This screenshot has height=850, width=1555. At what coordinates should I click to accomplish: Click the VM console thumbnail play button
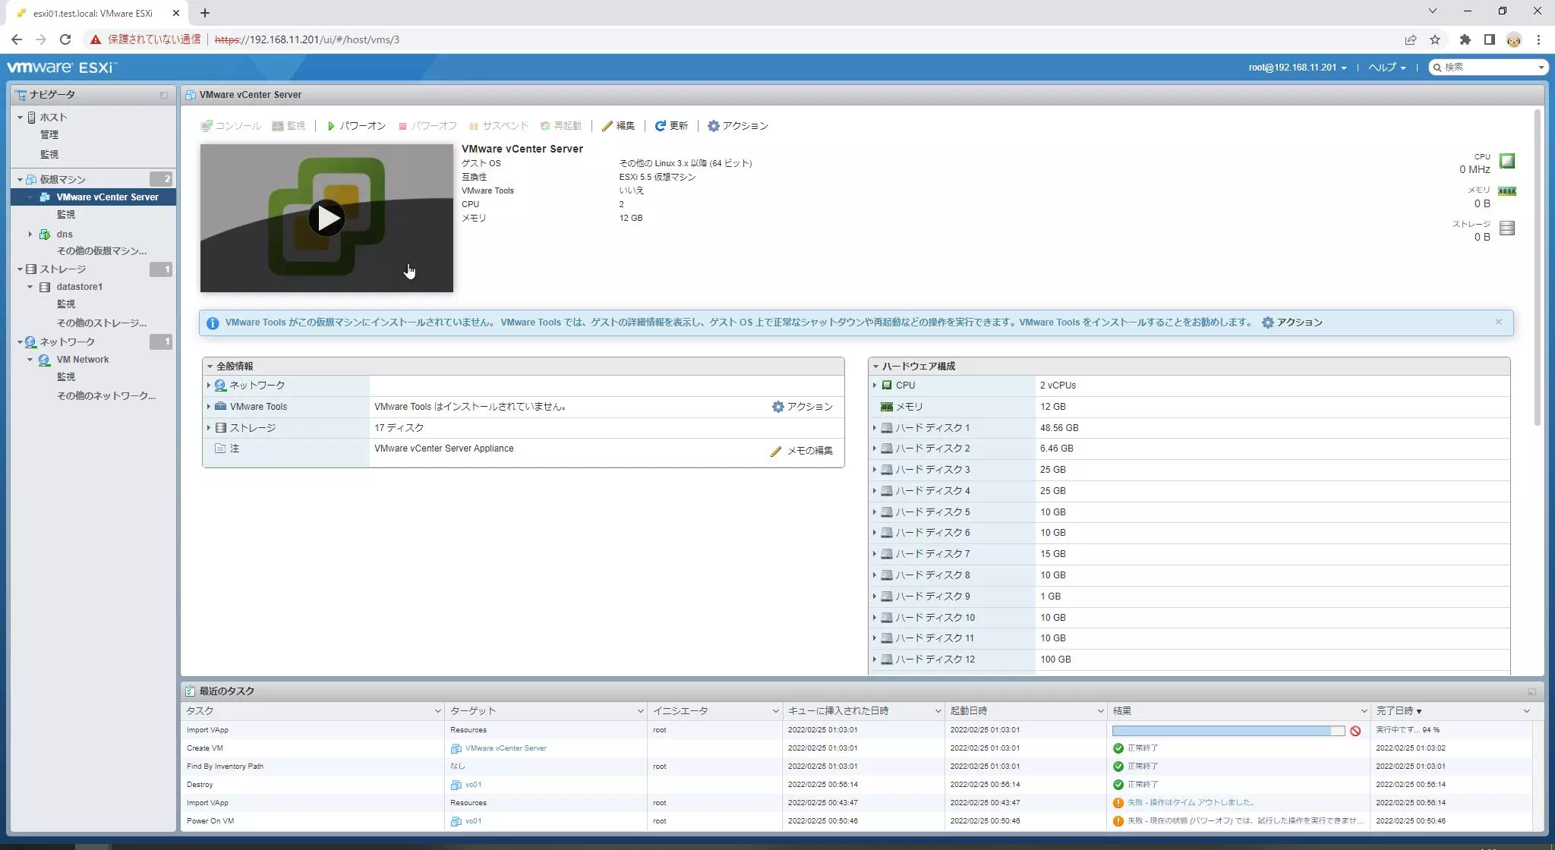tap(326, 219)
